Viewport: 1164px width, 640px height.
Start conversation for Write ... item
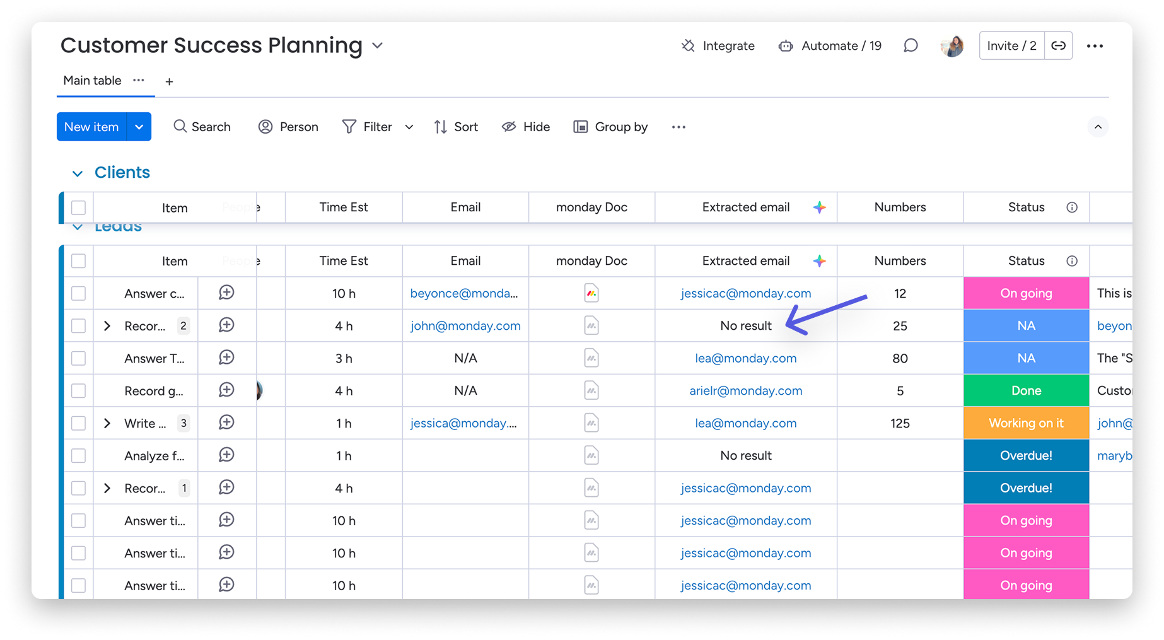coord(227,422)
